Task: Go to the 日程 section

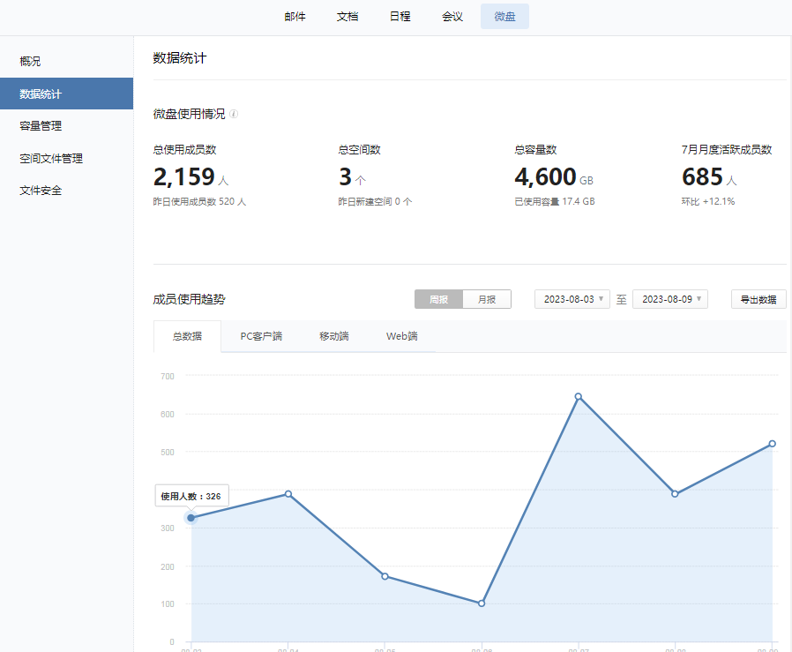Action: [x=400, y=16]
